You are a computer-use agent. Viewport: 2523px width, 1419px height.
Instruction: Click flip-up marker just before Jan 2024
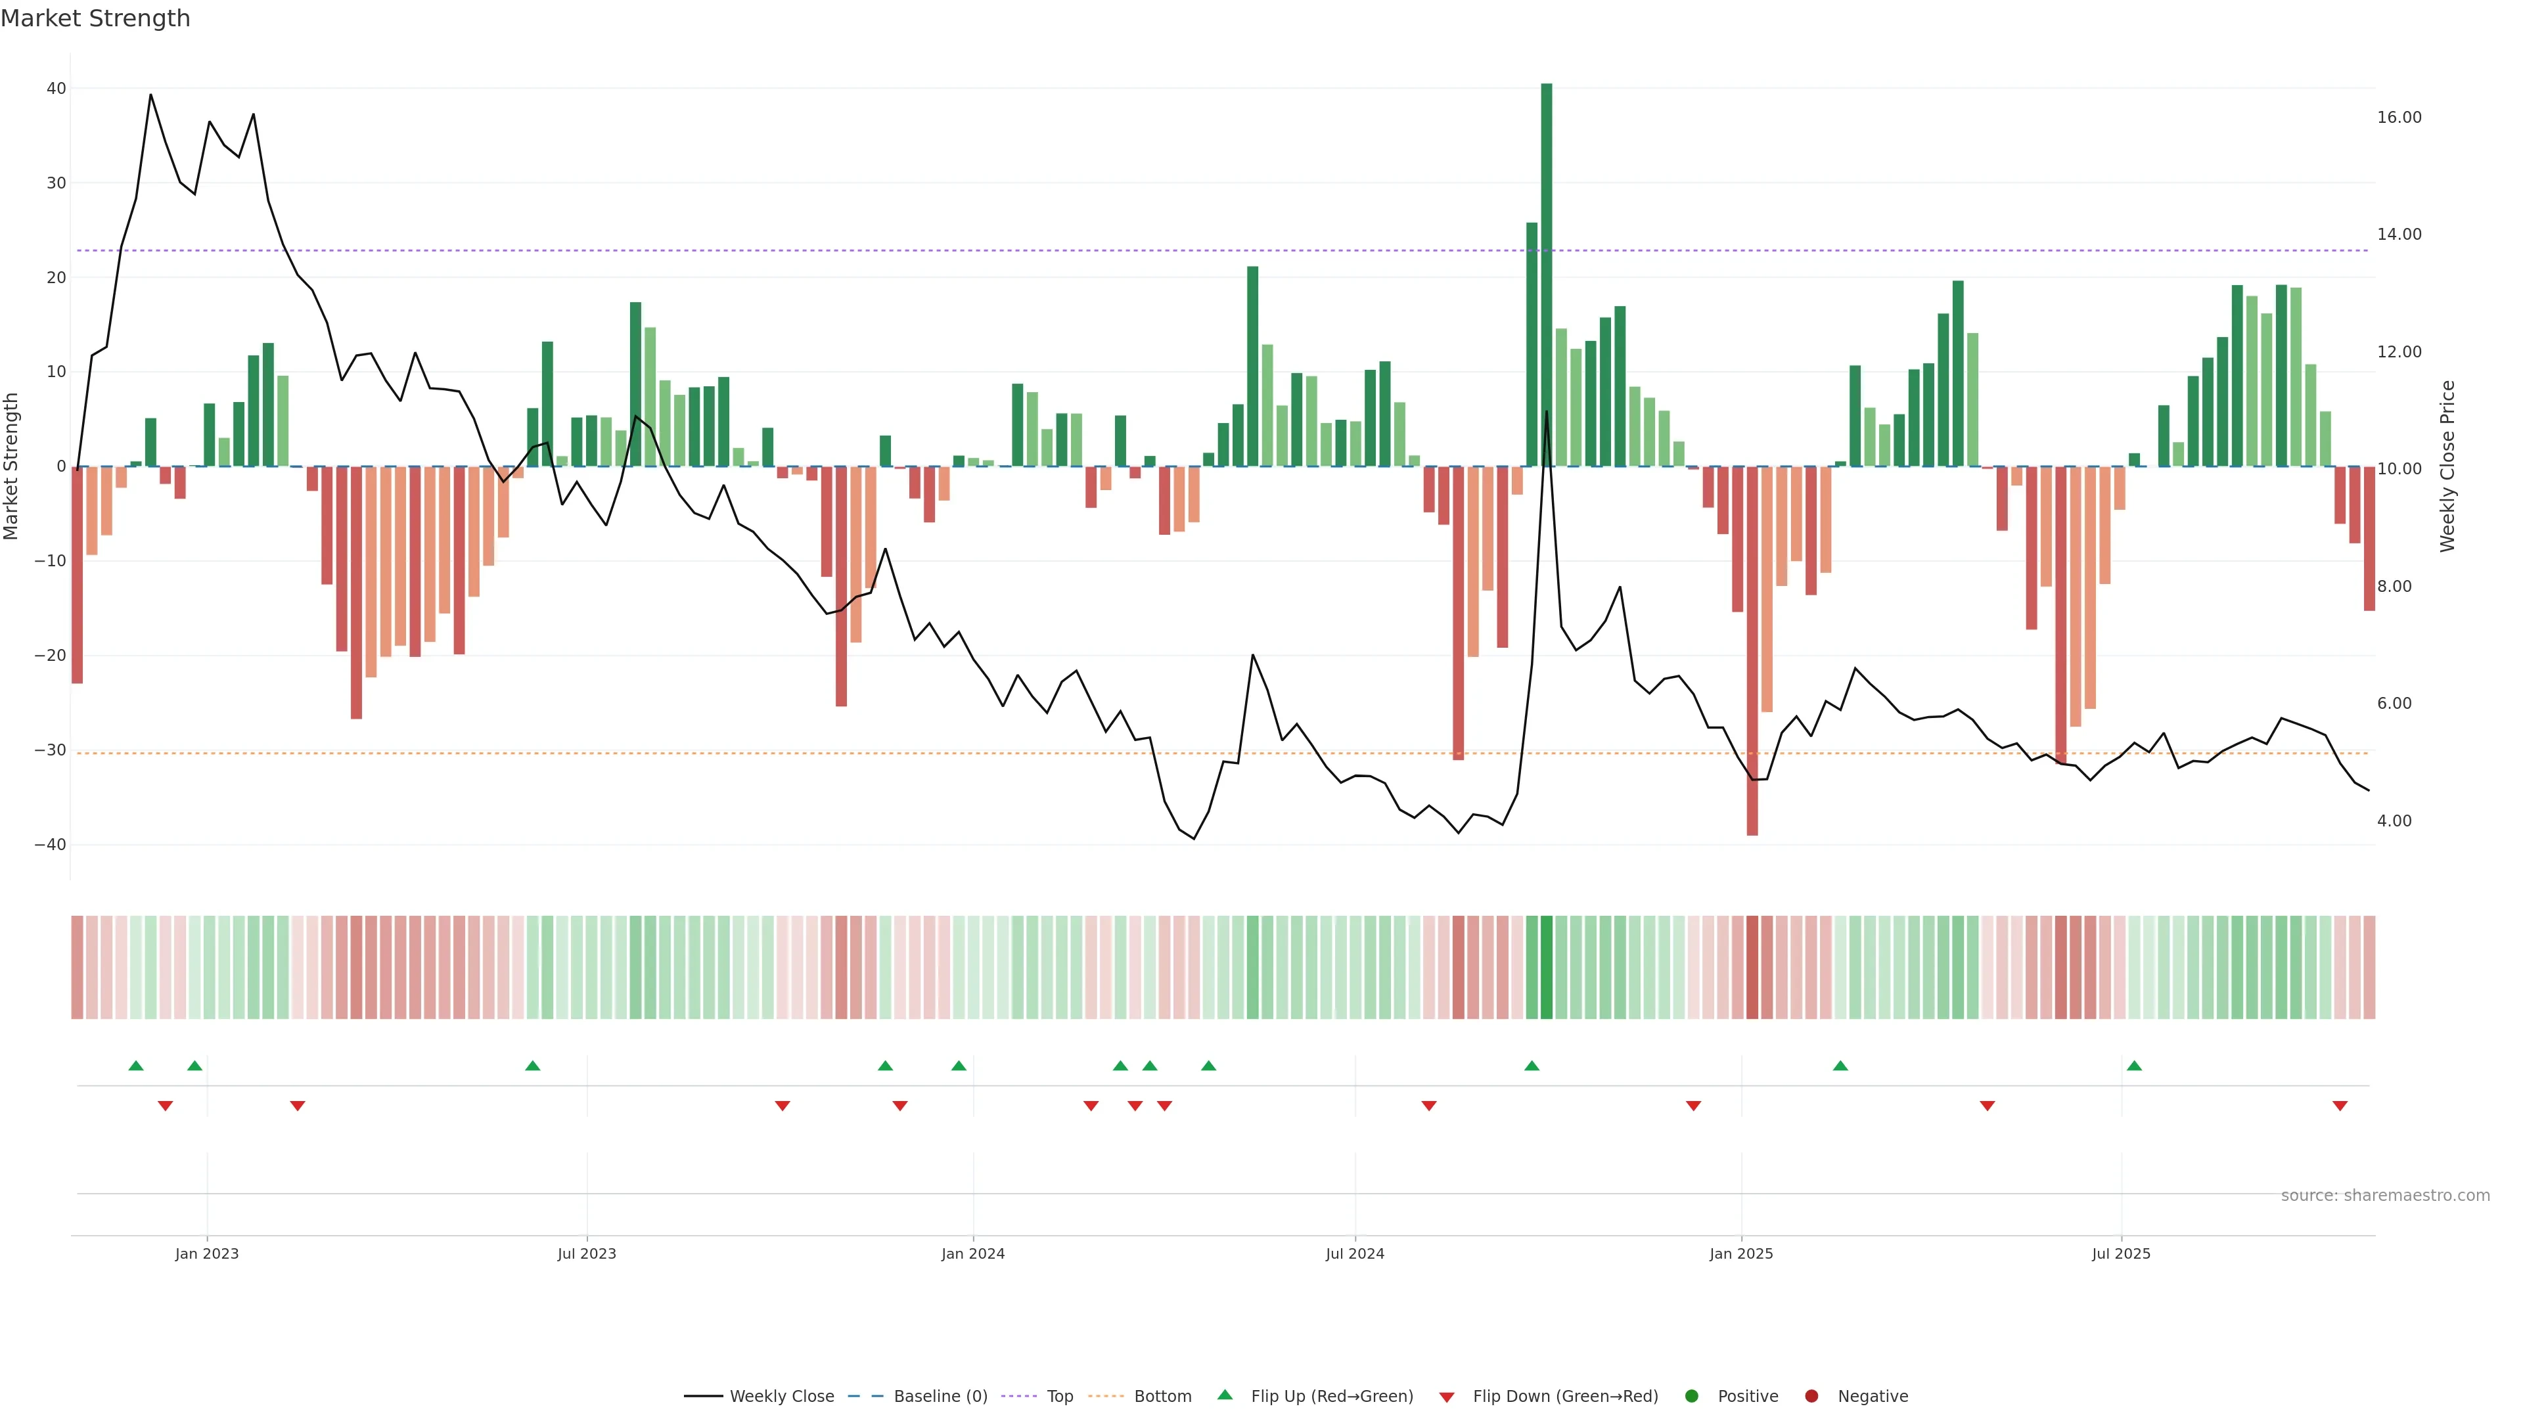click(x=959, y=1066)
